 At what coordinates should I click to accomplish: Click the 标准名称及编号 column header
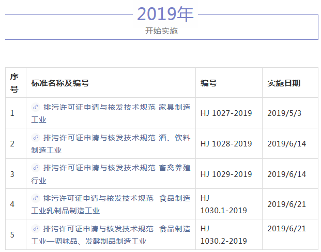[x=60, y=83]
